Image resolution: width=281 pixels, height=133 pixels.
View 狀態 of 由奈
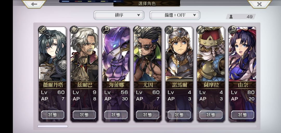(243, 115)
